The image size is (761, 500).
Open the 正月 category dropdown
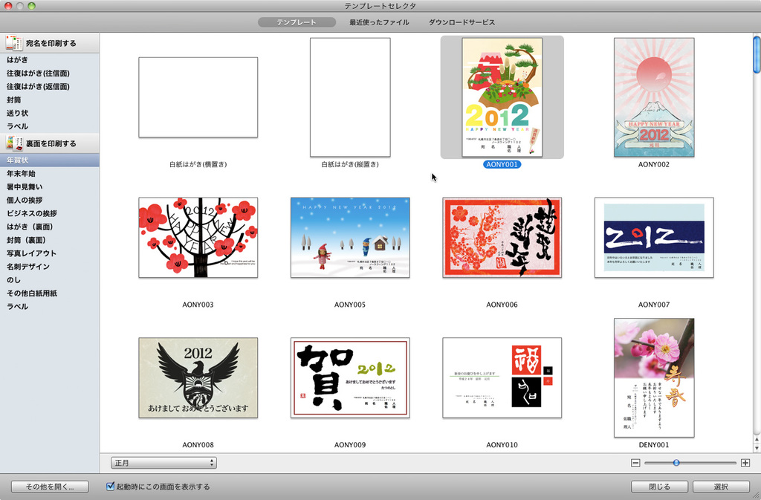163,463
